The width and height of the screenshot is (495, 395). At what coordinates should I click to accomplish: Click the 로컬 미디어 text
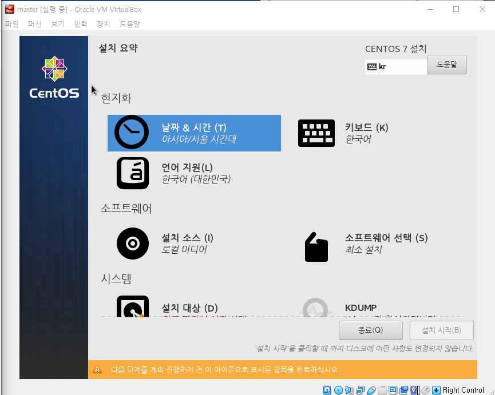pyautogui.click(x=184, y=249)
